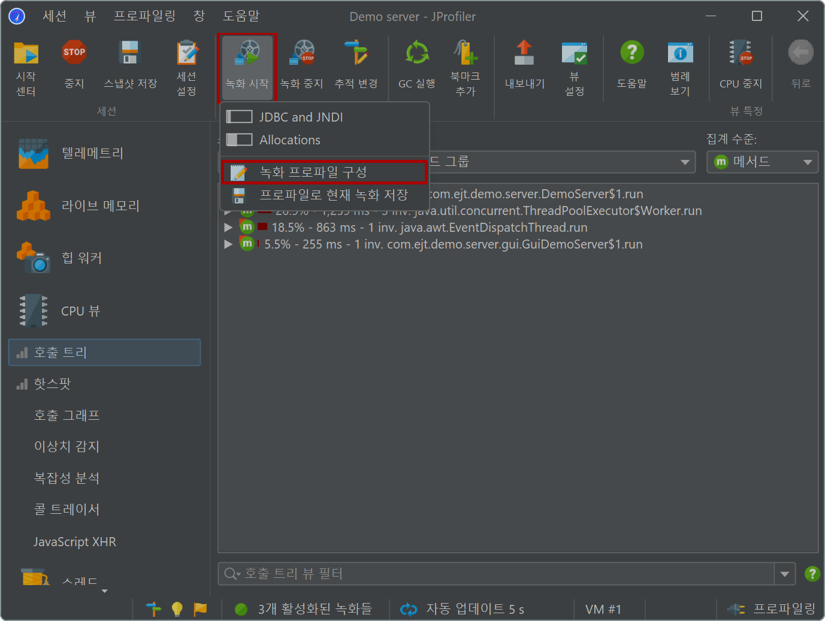
Task: Open the 세션 menu
Action: (x=55, y=16)
